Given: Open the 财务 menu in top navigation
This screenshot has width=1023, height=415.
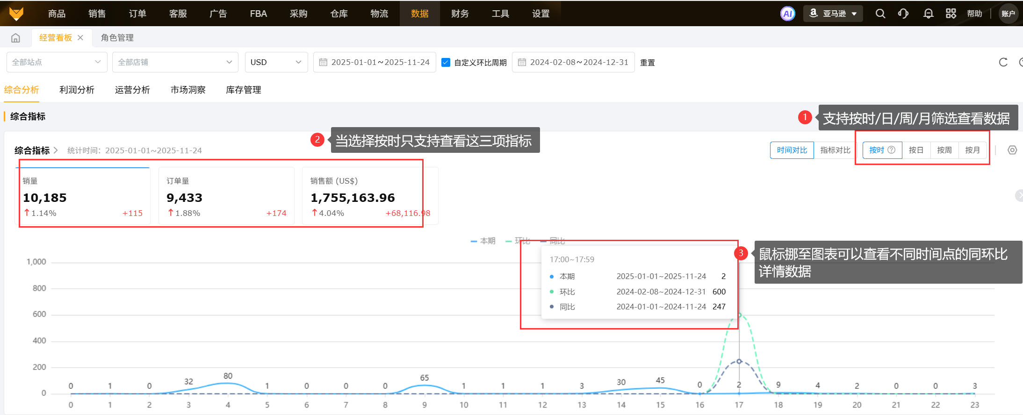Looking at the screenshot, I should tap(460, 14).
